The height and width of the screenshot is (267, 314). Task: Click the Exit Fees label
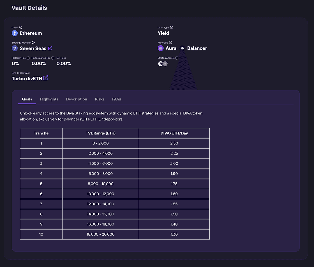[x=61, y=58]
